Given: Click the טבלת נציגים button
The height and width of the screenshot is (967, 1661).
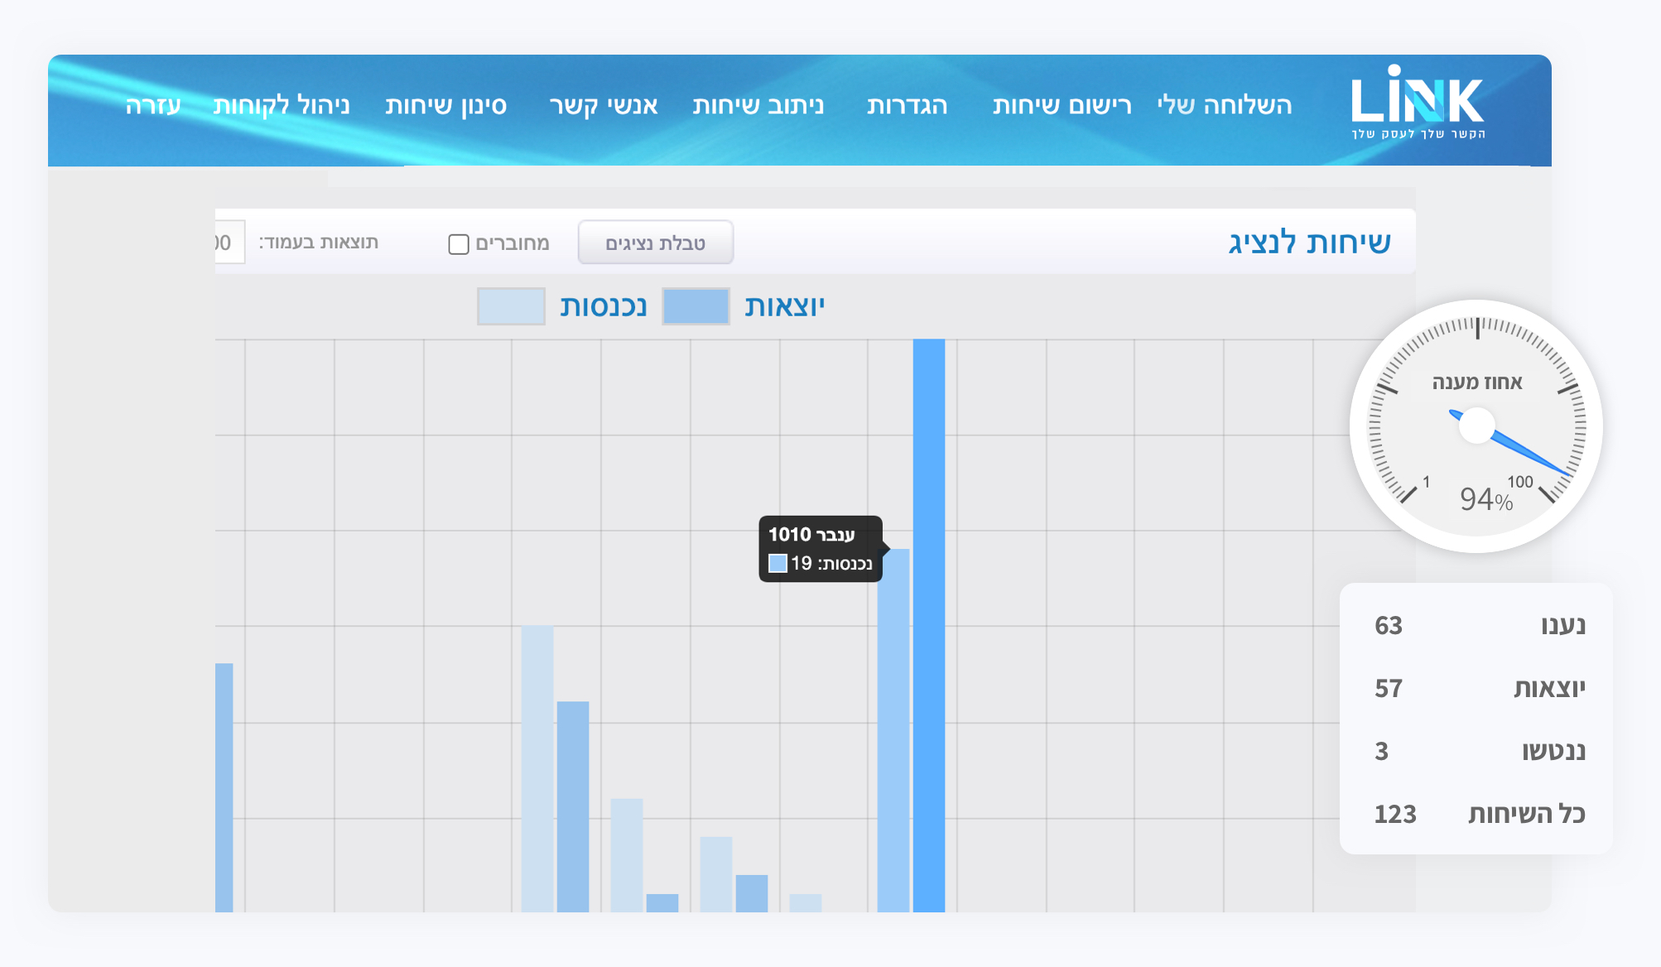Looking at the screenshot, I should click(x=655, y=243).
